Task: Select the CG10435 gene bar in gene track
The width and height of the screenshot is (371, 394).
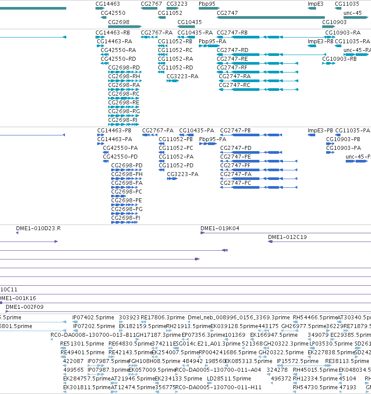Action: tap(186, 26)
